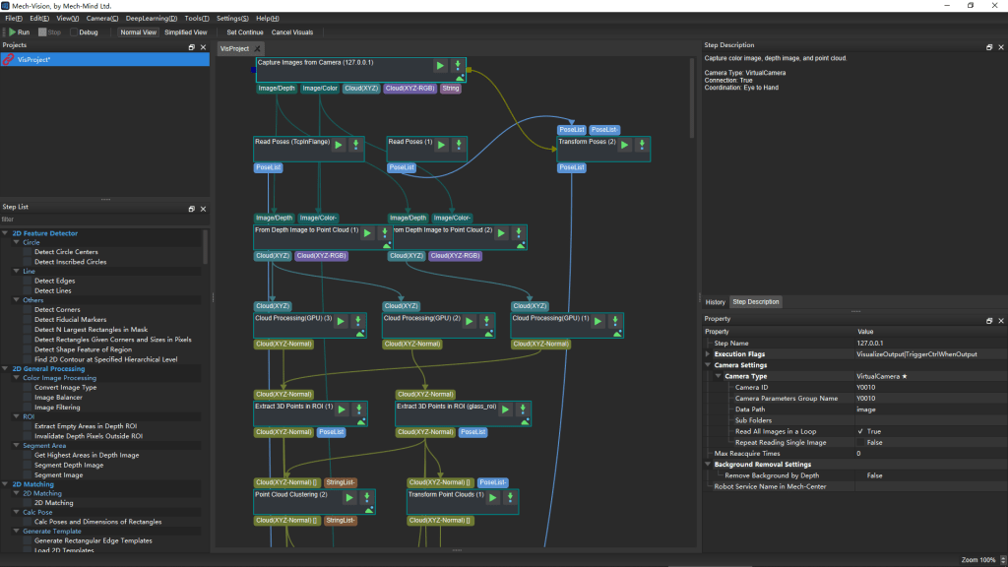Collapse the 2D Feature Detector category
This screenshot has height=567, width=1008.
5,233
